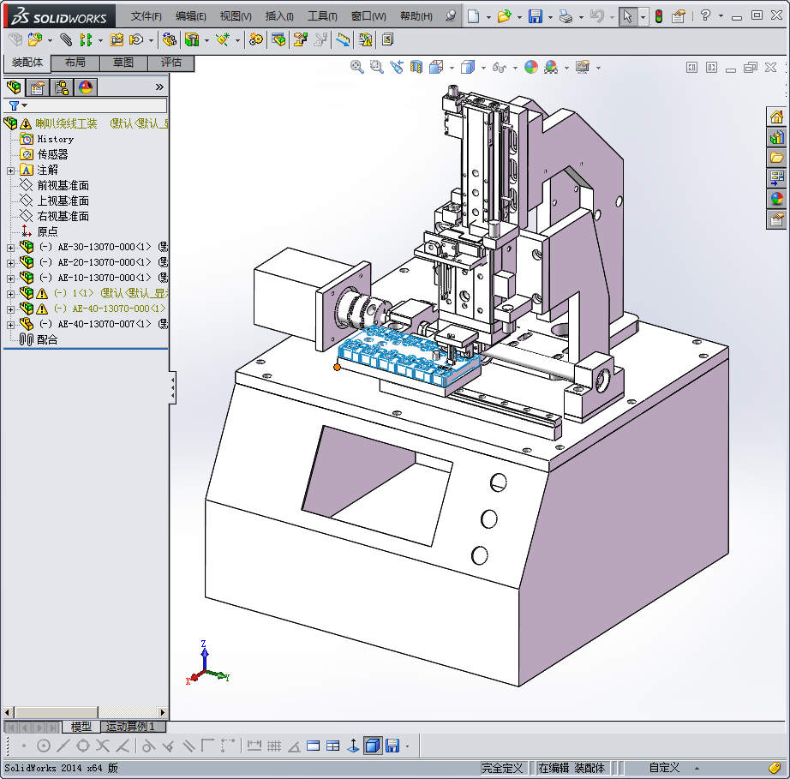Click the Save floppy disk icon
This screenshot has height=779, width=790.
click(x=535, y=16)
